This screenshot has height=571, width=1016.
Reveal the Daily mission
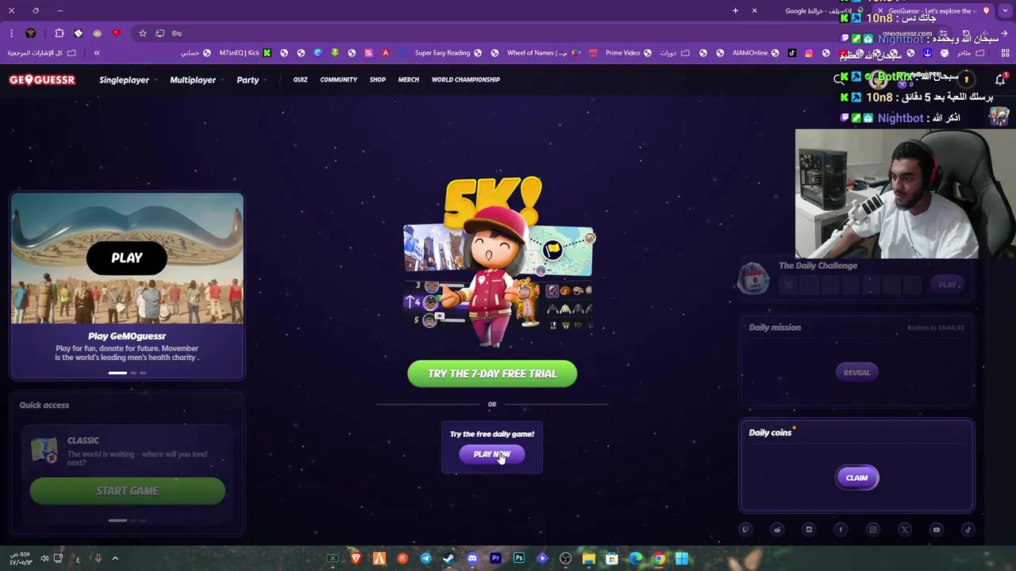coord(856,373)
